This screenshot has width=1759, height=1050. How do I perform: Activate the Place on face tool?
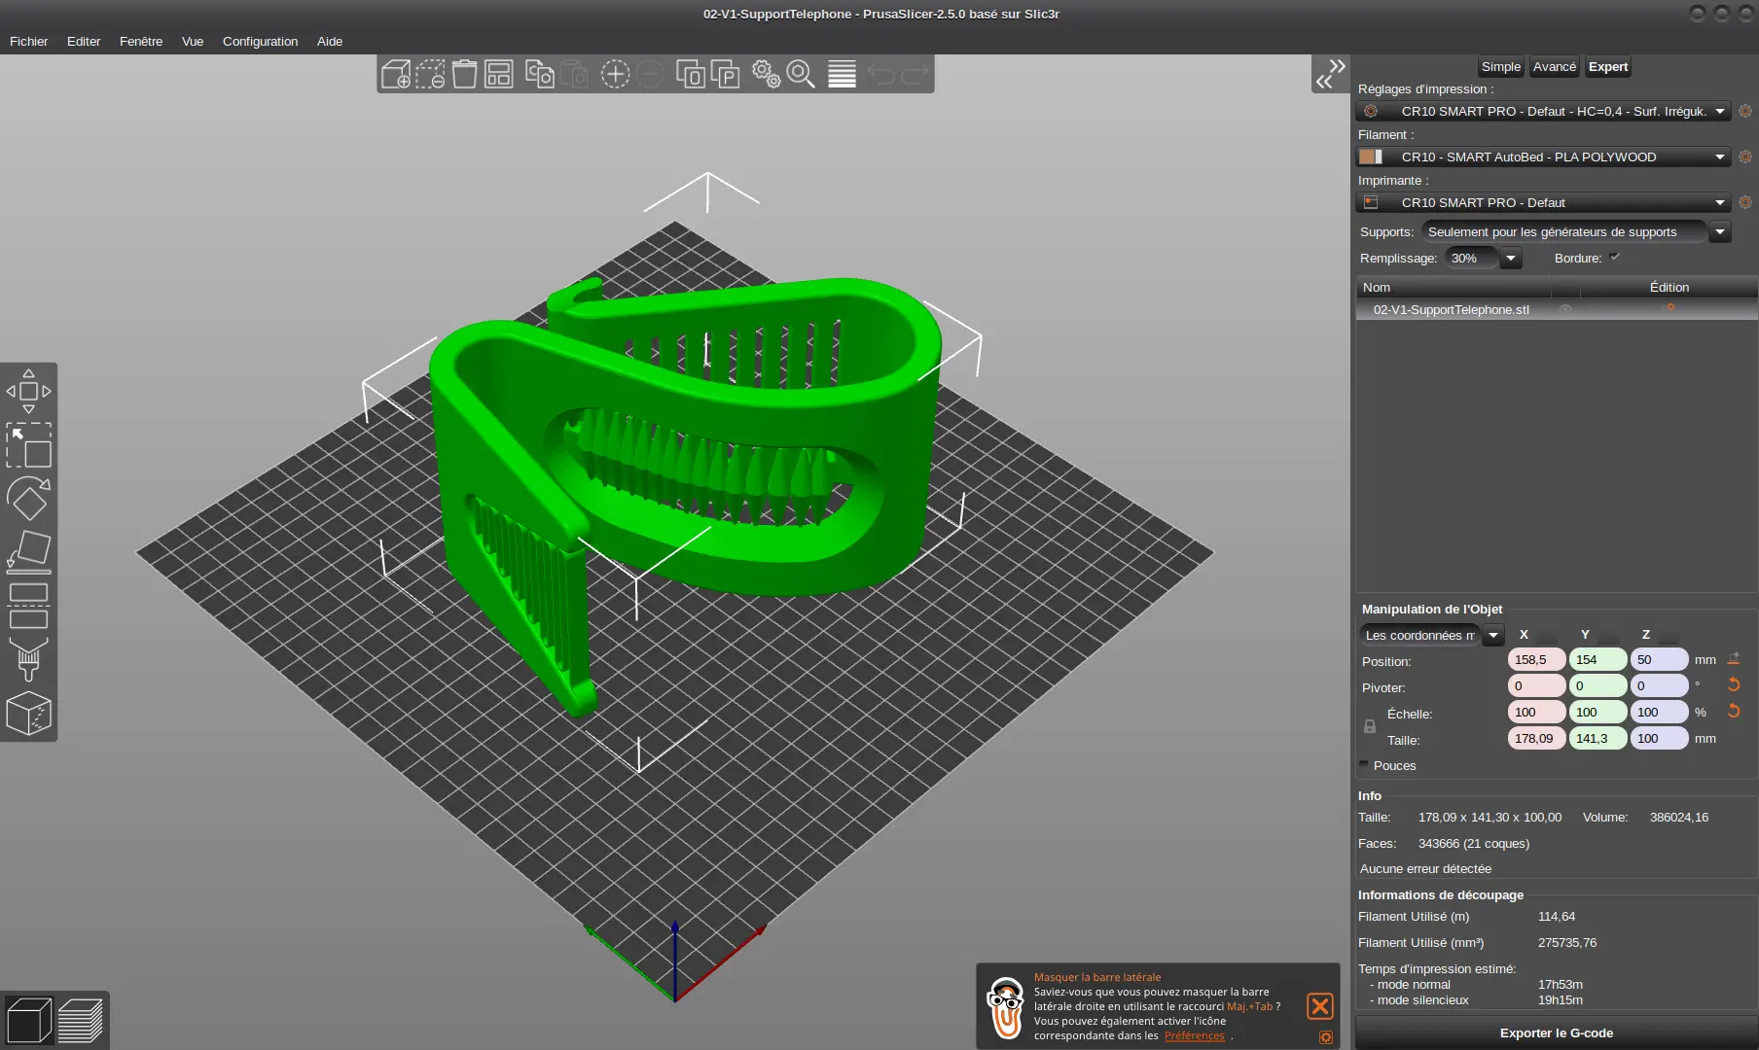coord(28,550)
